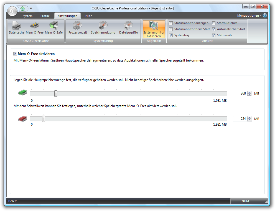Open Prozessorzeit system tuning
Image resolution: width=275 pixels, height=211 pixels.
pyautogui.click(x=78, y=27)
